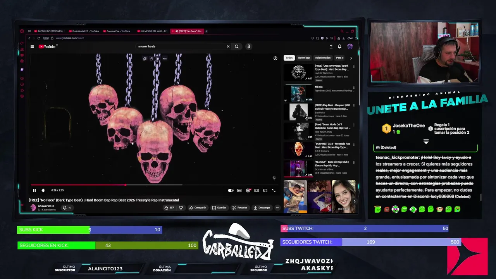Select the Boom bap filter chip
This screenshot has height=279, width=496.
[x=304, y=58]
